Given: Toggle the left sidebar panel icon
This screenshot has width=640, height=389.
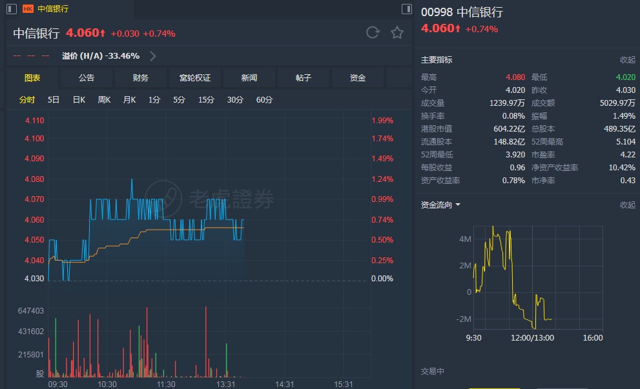Looking at the screenshot, I should tap(12, 8).
